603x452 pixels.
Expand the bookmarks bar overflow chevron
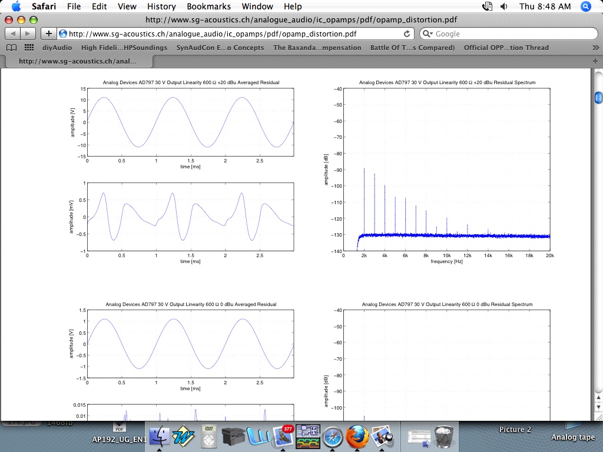tap(595, 48)
